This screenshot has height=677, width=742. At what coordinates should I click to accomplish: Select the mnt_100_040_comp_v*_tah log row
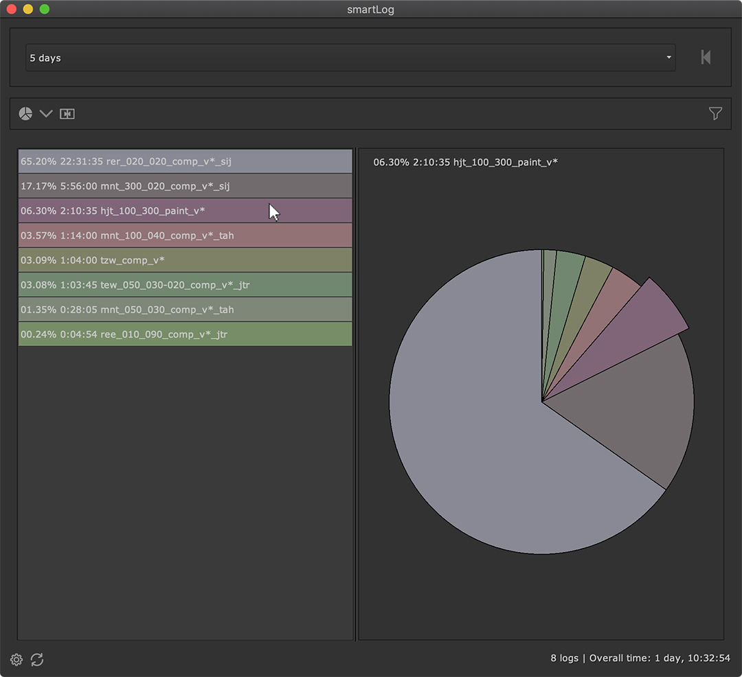click(185, 236)
